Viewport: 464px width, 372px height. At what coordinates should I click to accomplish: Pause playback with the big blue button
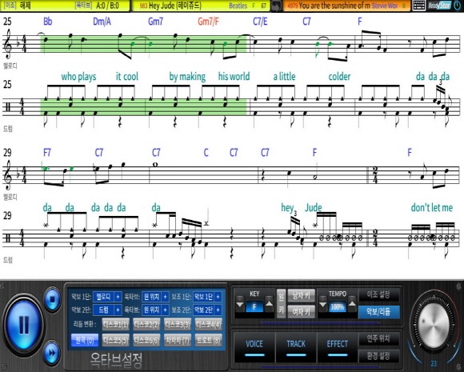pyautogui.click(x=23, y=325)
